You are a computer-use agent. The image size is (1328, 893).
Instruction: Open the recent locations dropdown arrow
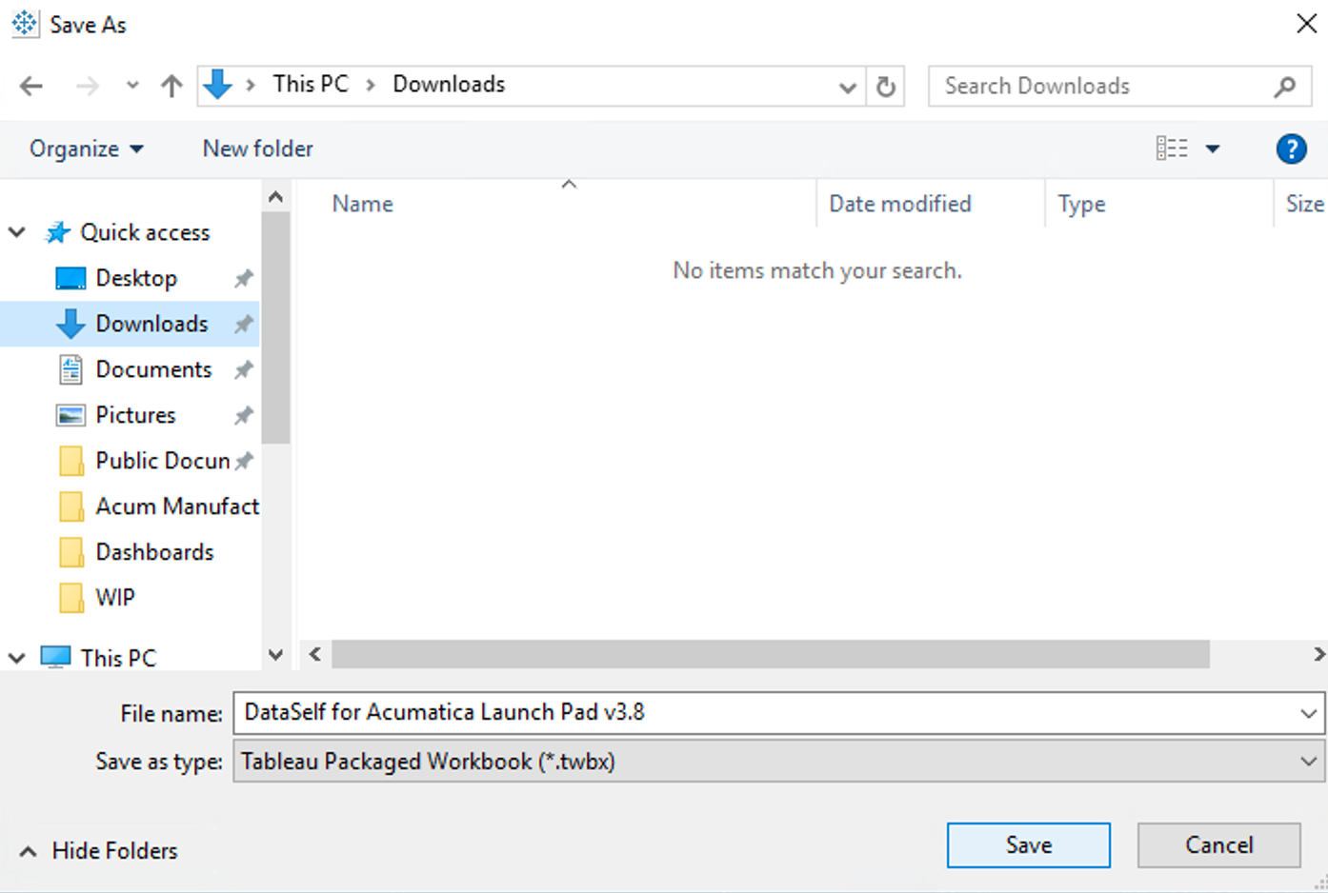pyautogui.click(x=132, y=87)
